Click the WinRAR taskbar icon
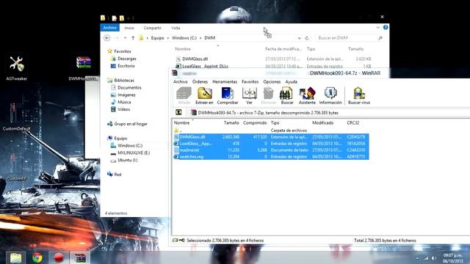Viewport: 470px width, 264px height. click(80, 257)
